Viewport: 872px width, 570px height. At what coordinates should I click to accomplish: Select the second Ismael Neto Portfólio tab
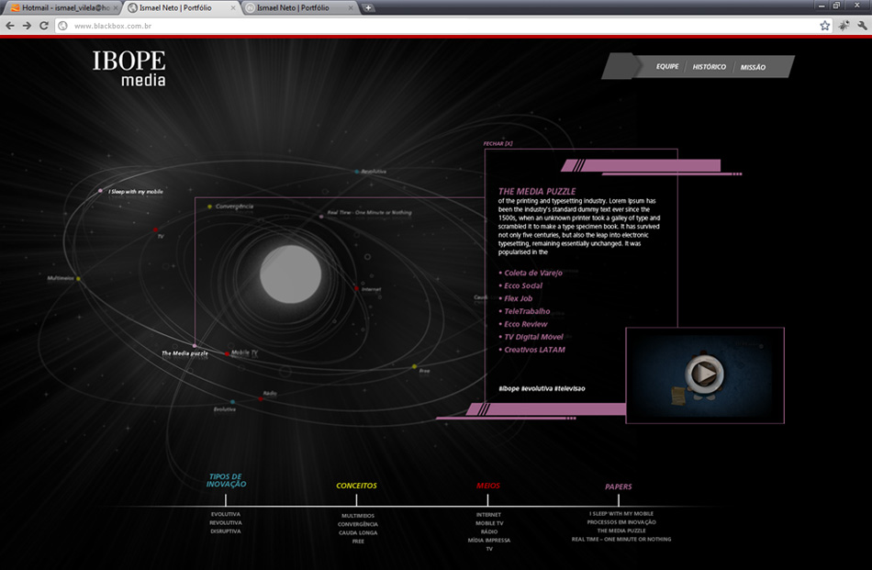[x=298, y=7]
